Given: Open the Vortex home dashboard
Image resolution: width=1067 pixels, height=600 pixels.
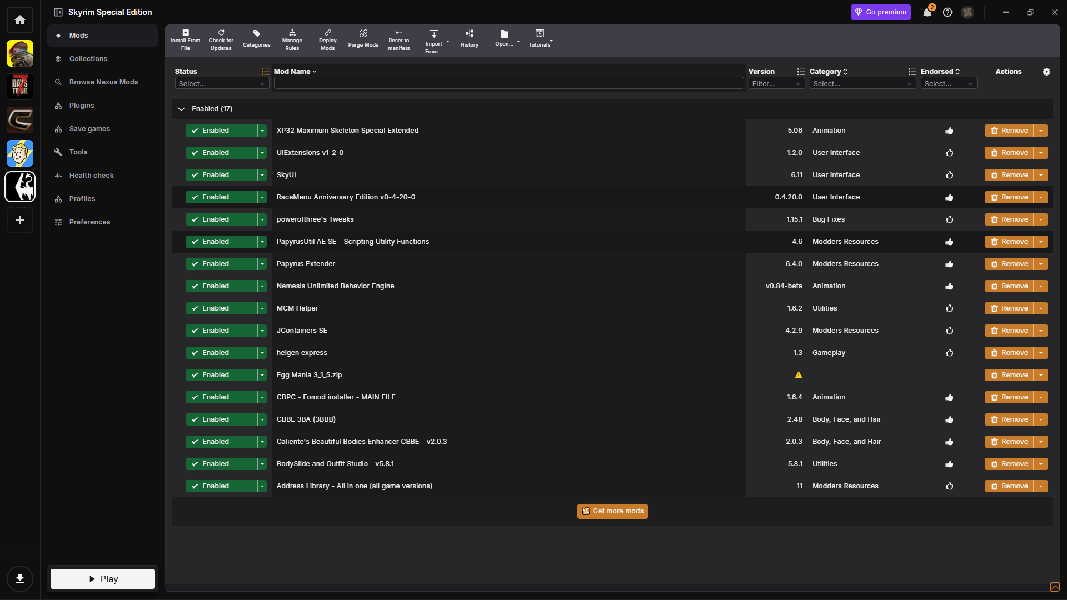Looking at the screenshot, I should click(x=20, y=20).
